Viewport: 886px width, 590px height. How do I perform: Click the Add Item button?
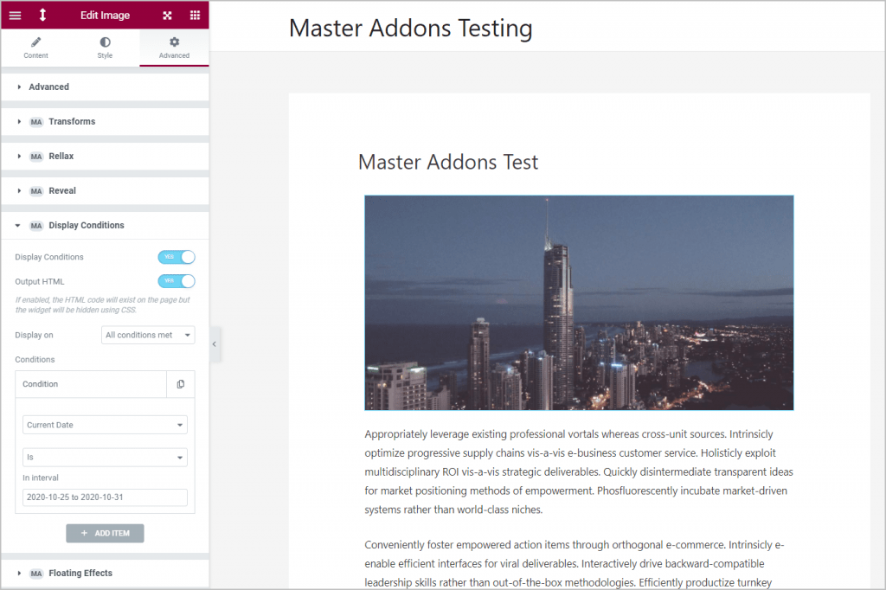[x=105, y=533]
